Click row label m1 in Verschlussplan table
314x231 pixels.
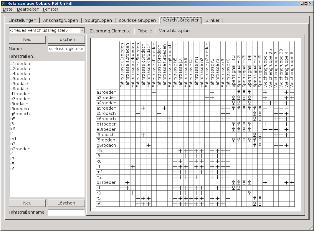pos(100,172)
